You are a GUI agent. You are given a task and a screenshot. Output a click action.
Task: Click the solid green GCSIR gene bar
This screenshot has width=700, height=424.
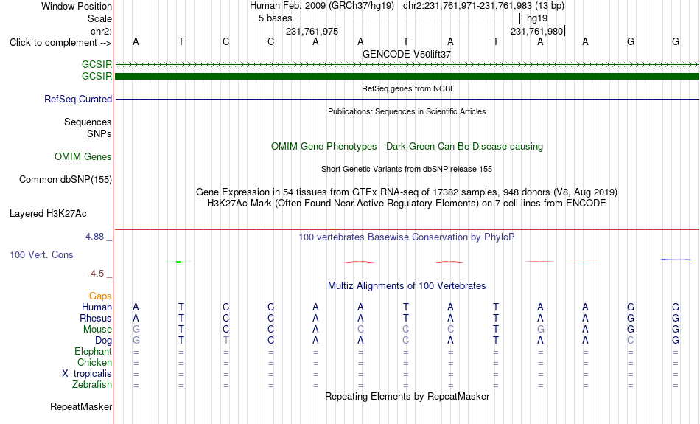pyautogui.click(x=407, y=77)
